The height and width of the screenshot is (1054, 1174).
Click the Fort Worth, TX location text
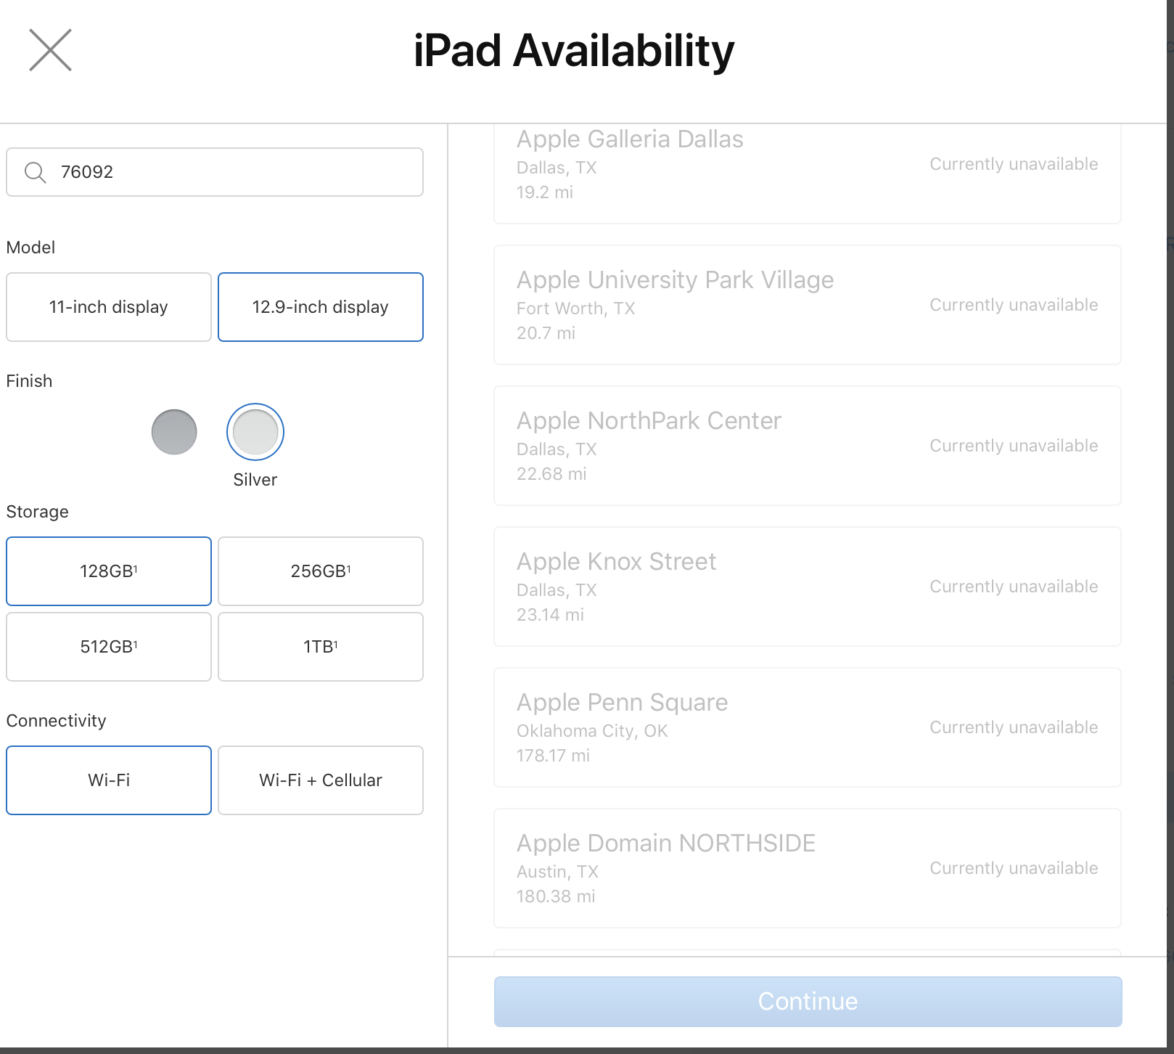[575, 309]
